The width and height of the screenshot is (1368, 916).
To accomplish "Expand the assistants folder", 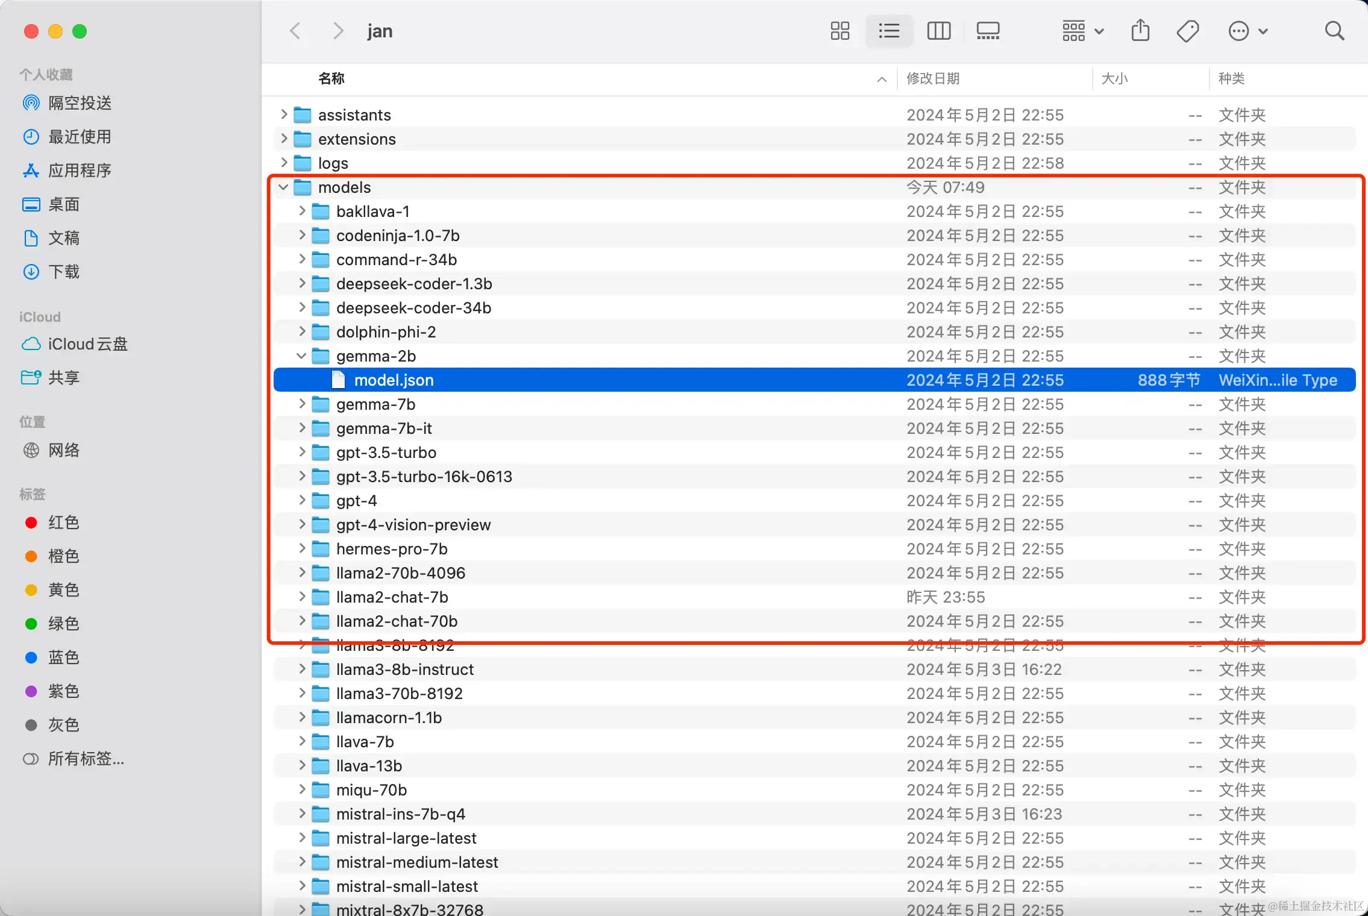I will (284, 114).
